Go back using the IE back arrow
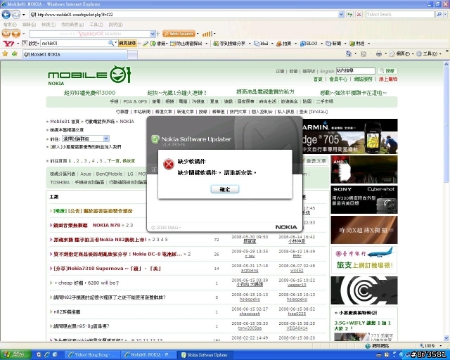Image resolution: width=450 pixels, height=360 pixels. click(6, 14)
